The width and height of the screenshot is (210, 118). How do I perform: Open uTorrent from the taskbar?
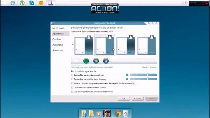tap(22, 3)
